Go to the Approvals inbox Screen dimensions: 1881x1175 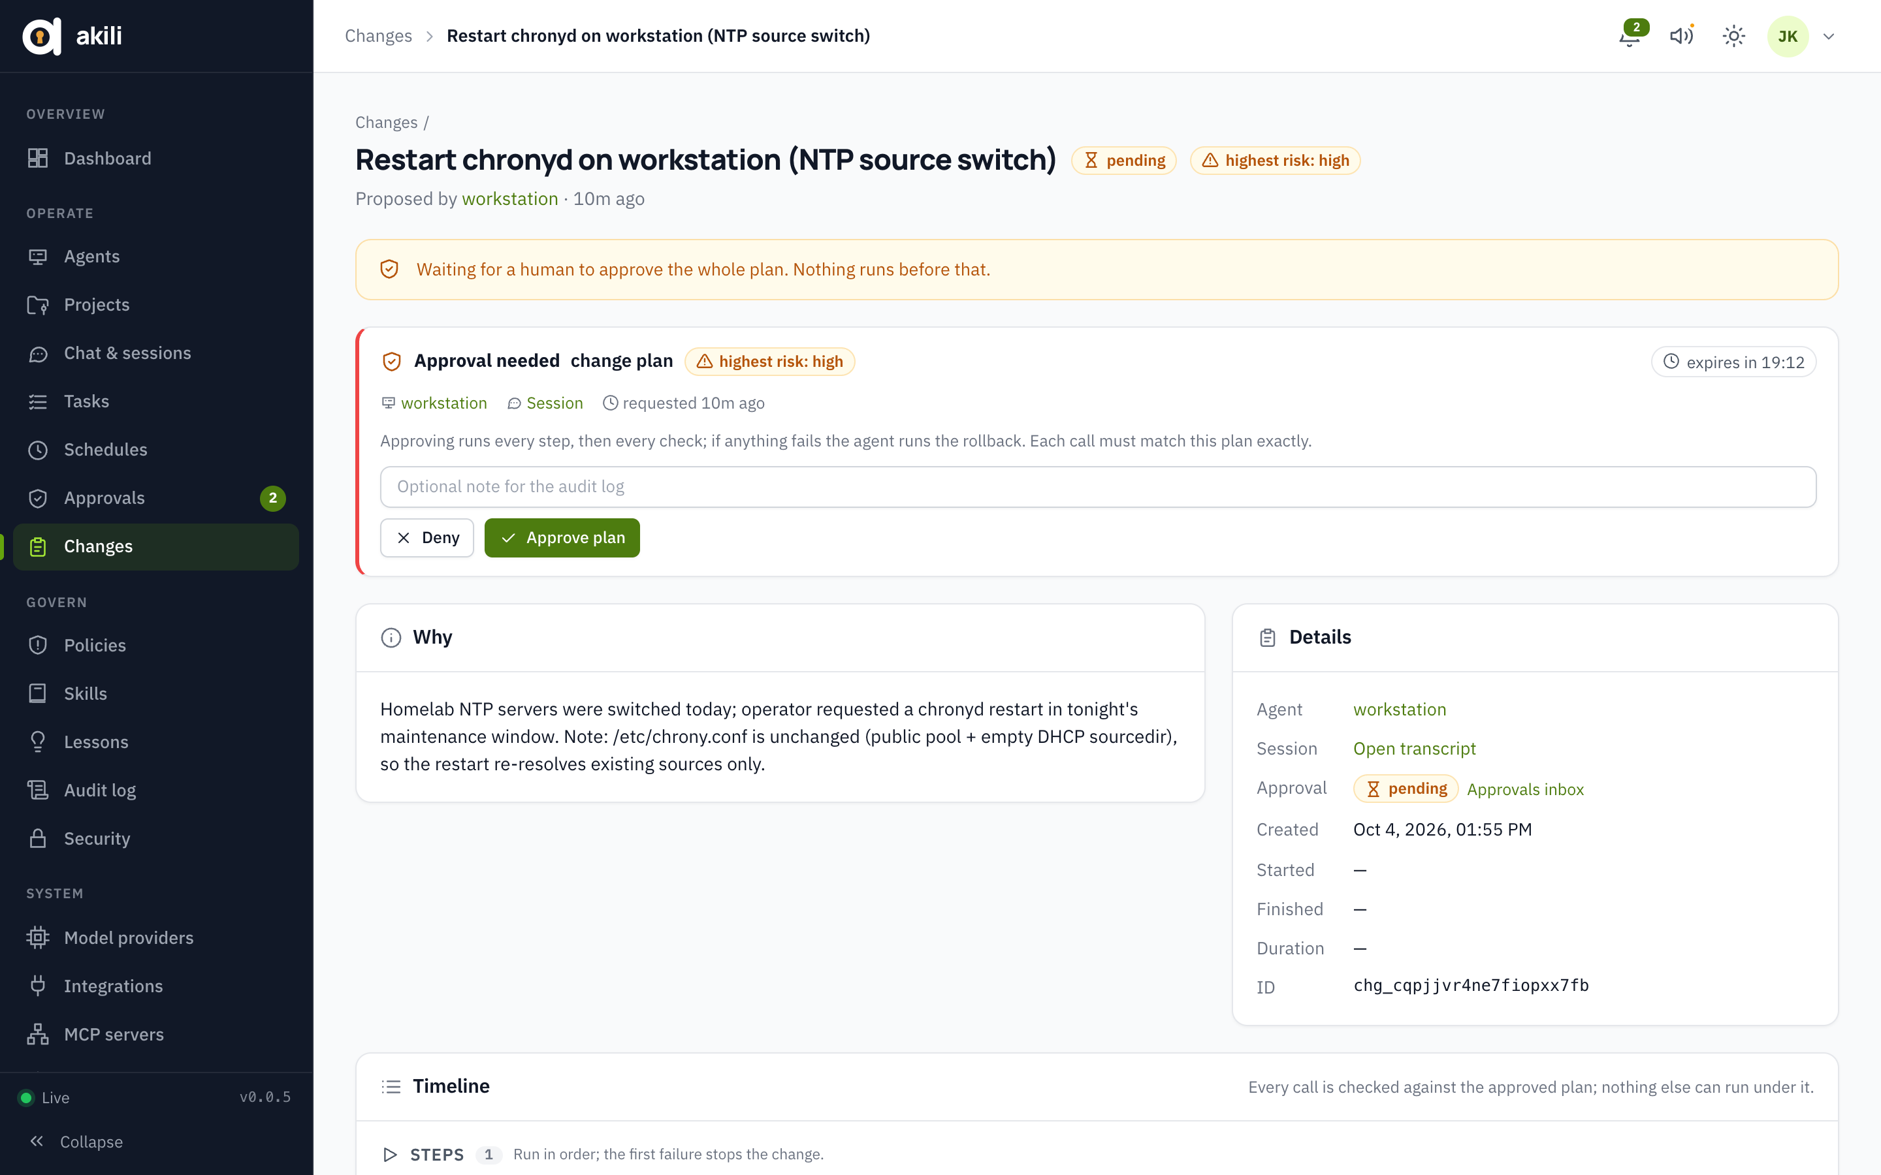1525,790
